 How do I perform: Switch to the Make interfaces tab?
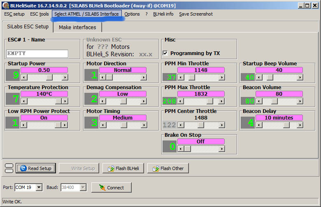pos(77,28)
